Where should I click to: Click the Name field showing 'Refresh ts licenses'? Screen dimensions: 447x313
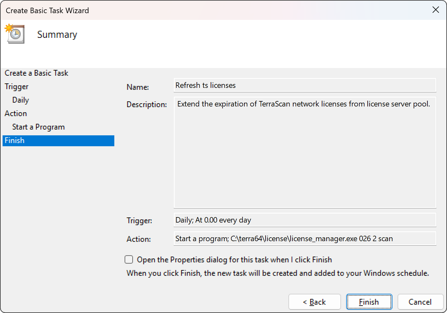(x=304, y=85)
